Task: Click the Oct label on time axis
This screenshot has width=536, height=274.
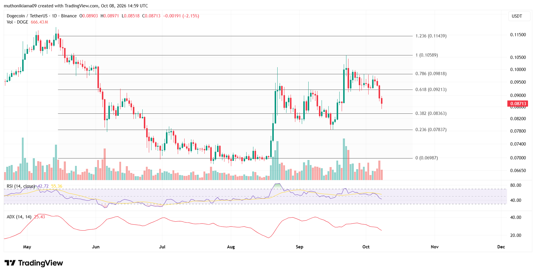Action: 366,247
